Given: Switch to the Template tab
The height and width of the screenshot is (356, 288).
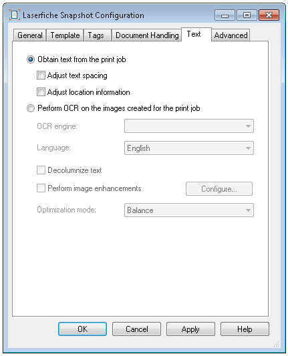Looking at the screenshot, I should tap(65, 35).
